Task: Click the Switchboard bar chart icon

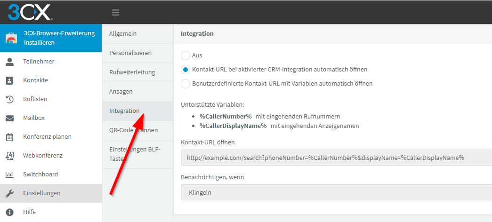Action: [x=10, y=174]
